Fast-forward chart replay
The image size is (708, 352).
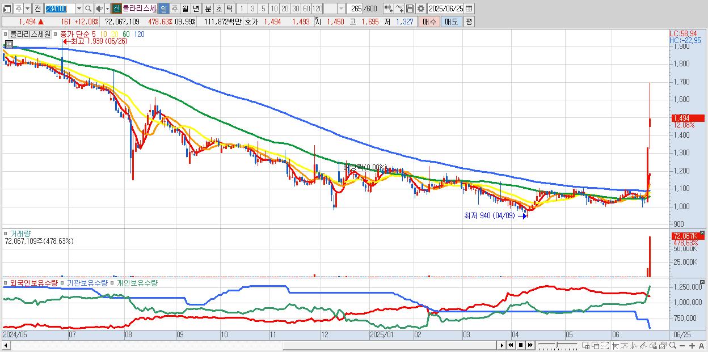click(x=530, y=345)
